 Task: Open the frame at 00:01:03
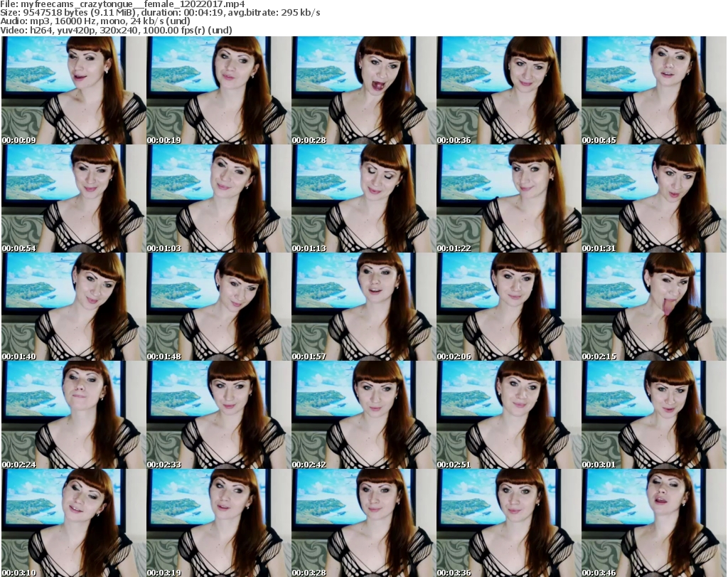pos(219,198)
